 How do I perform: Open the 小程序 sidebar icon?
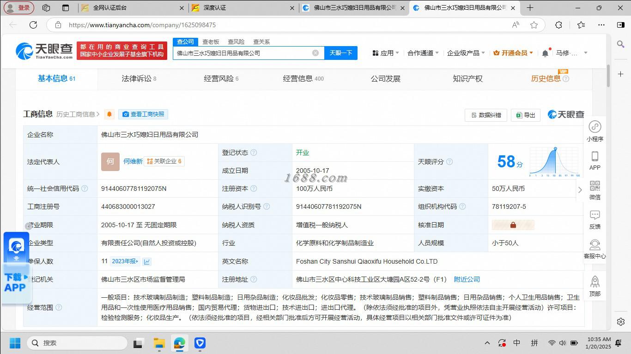[x=595, y=131]
